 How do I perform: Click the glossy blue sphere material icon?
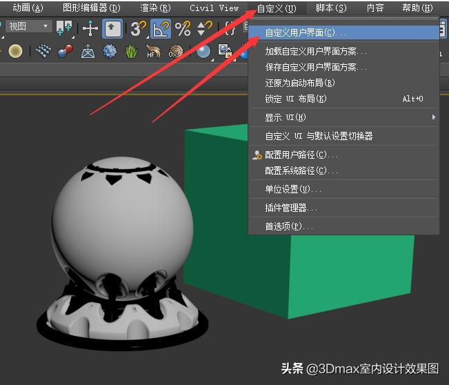pos(203,52)
